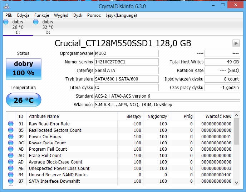
Task: Click raw value 0000000040C
Action: pyautogui.click(x=216, y=175)
